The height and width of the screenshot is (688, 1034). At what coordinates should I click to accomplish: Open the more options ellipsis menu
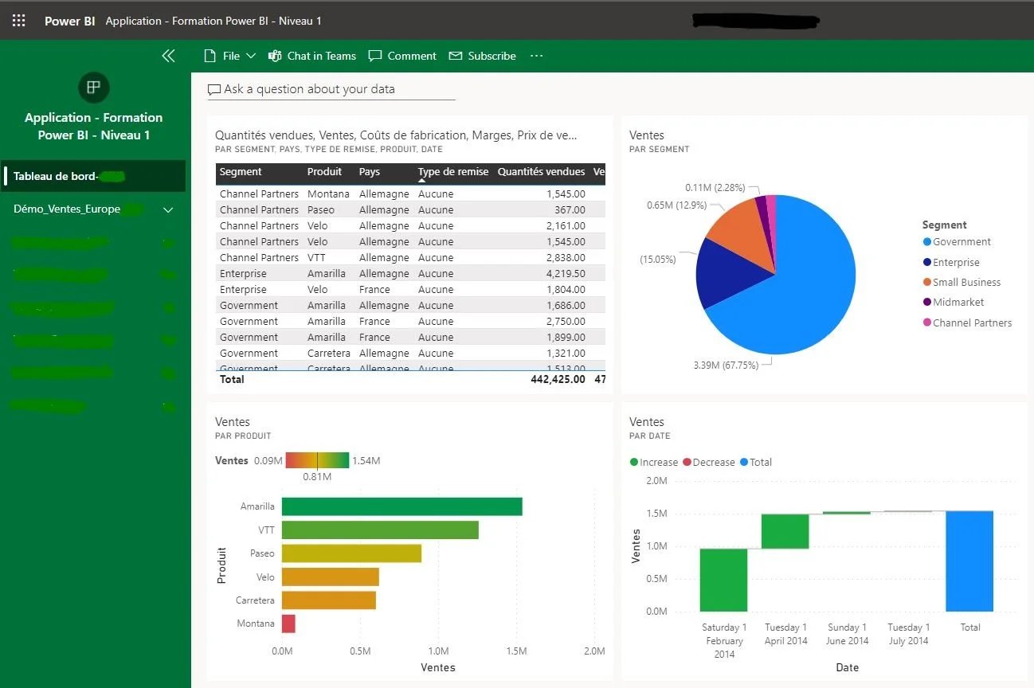pos(536,56)
